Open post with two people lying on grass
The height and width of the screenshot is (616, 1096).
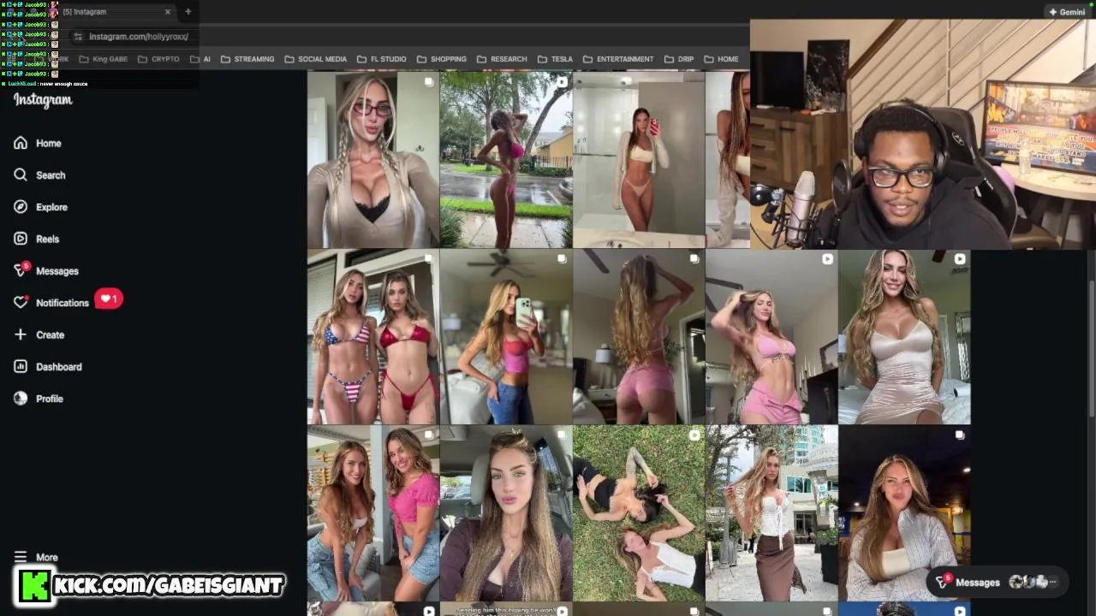[639, 513]
